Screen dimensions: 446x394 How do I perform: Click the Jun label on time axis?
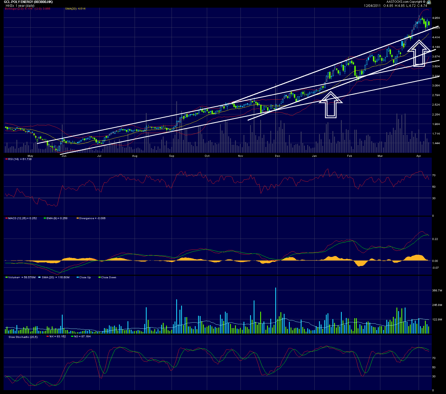[x=64, y=156]
